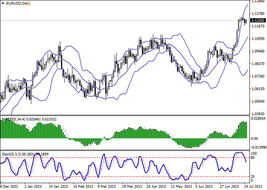
Task: Pick the 1.06150 price scale value
Action: pos(258,89)
